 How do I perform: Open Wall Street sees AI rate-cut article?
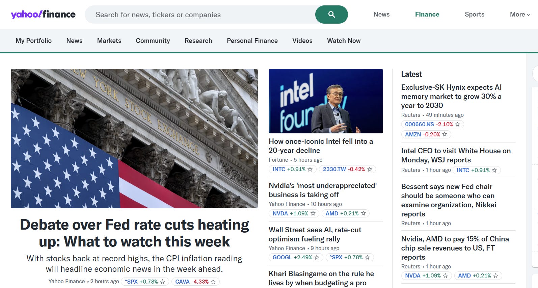[315, 234]
